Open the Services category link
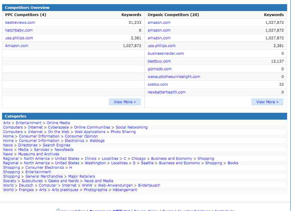Screen dimensions: 291x211 pyautogui.click(x=42, y=150)
